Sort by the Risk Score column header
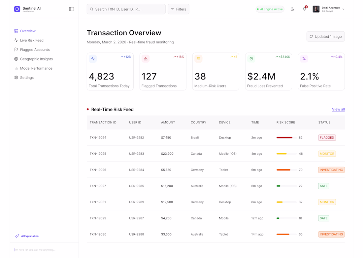This screenshot has height=258, width=363. pos(286,122)
